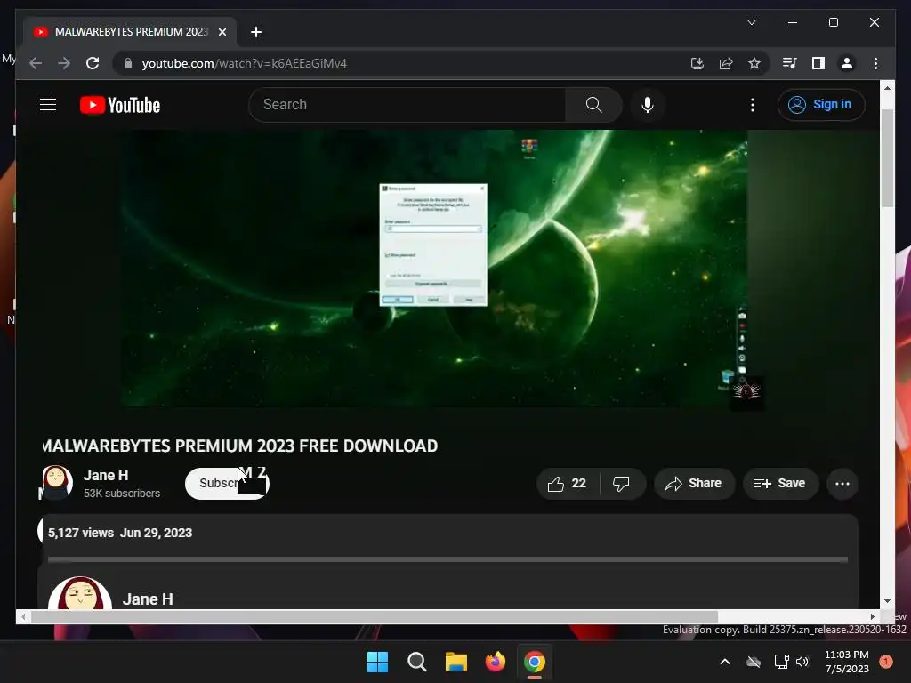This screenshot has width=911, height=683.
Task: Like the video with 22 likes
Action: pyautogui.click(x=568, y=483)
